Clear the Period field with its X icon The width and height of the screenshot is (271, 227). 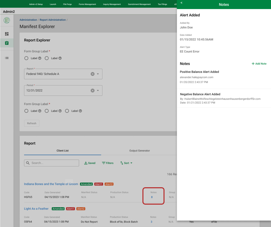pos(93,90)
